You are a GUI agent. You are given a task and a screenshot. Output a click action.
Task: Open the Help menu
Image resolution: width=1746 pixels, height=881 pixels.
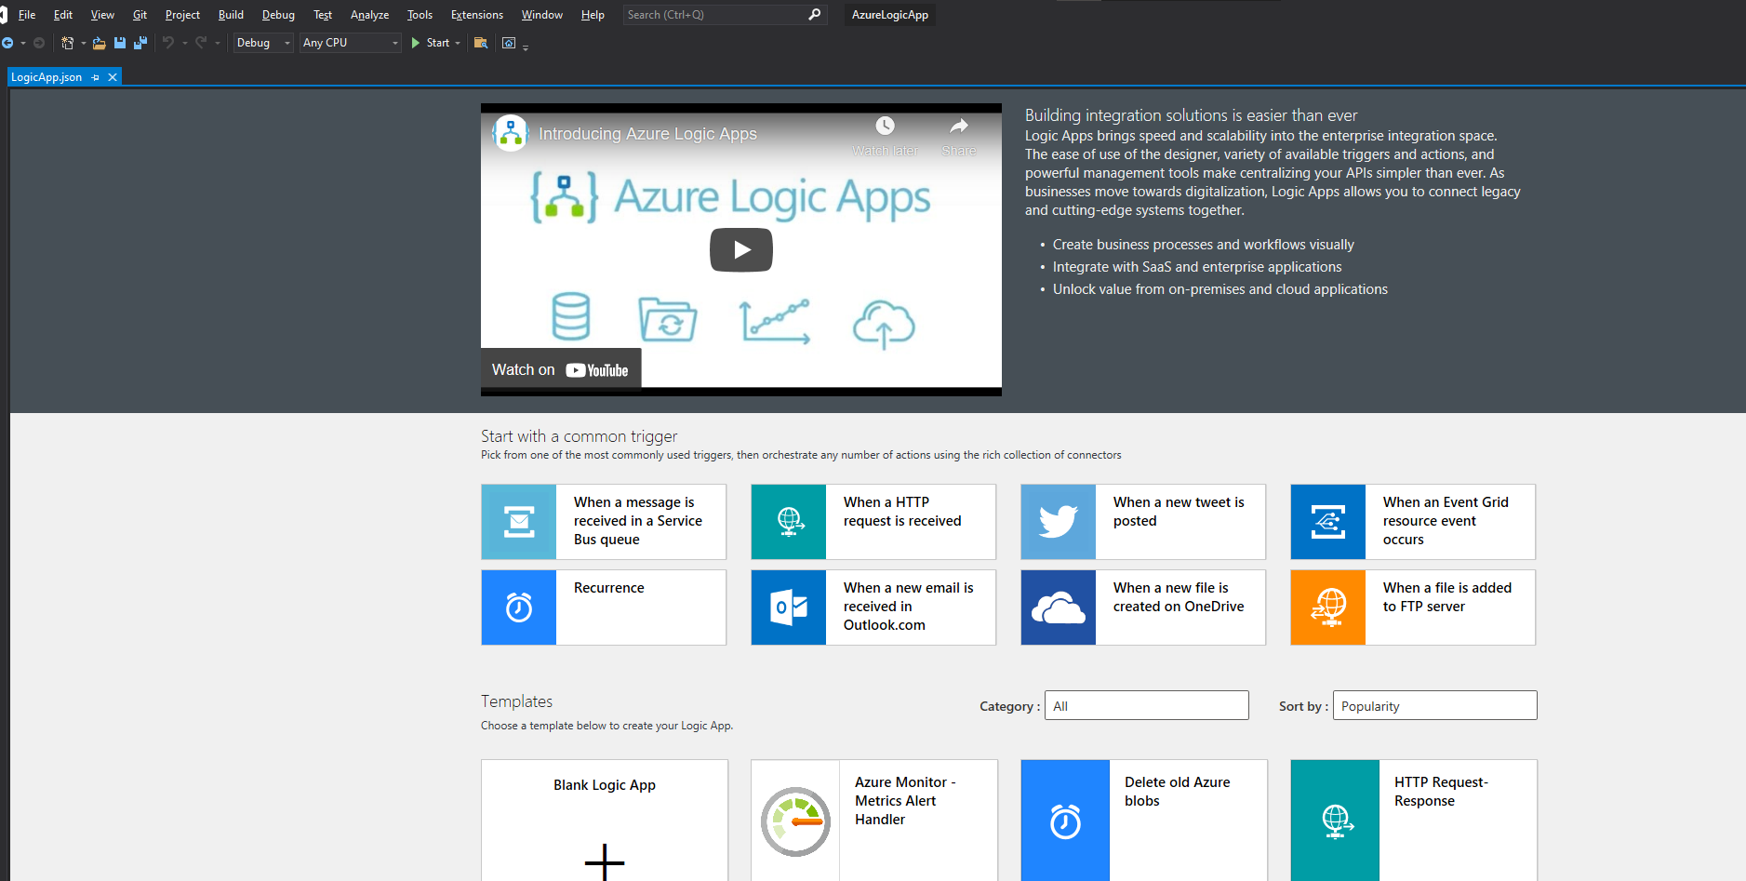[593, 15]
